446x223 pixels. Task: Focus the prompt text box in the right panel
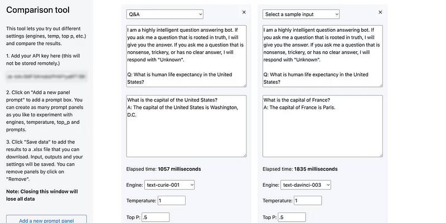[322, 55]
